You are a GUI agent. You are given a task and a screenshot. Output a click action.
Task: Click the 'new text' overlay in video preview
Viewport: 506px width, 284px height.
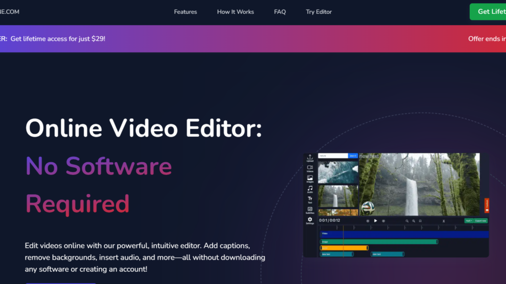pyautogui.click(x=369, y=156)
